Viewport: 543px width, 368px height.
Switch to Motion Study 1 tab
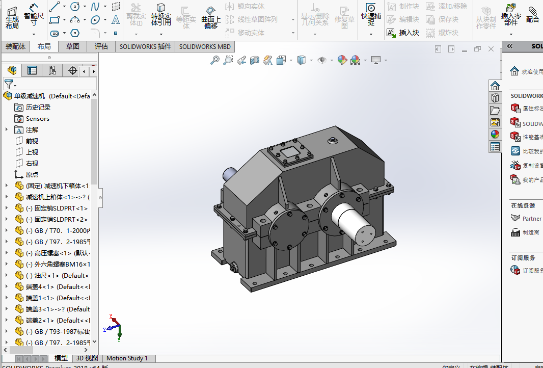tap(127, 358)
